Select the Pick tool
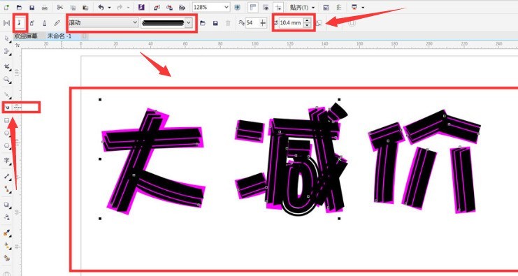The width and height of the screenshot is (518, 276). (7, 39)
